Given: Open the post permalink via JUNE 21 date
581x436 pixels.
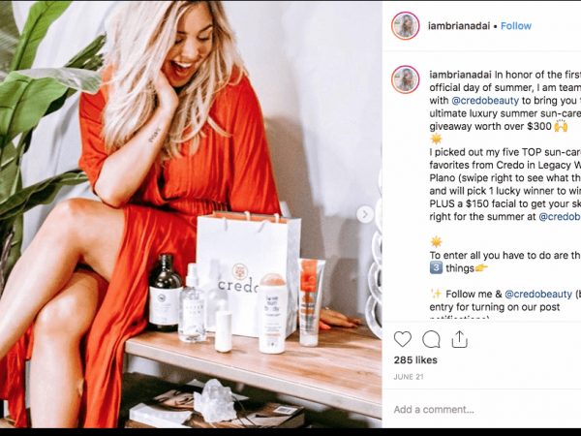Looking at the screenshot, I should click(409, 377).
